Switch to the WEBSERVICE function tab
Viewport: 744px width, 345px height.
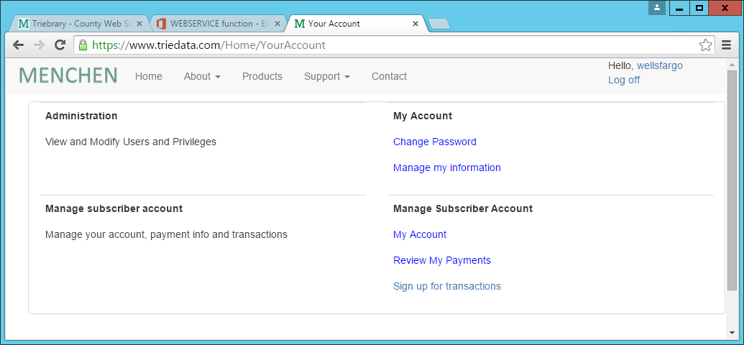pyautogui.click(x=212, y=24)
